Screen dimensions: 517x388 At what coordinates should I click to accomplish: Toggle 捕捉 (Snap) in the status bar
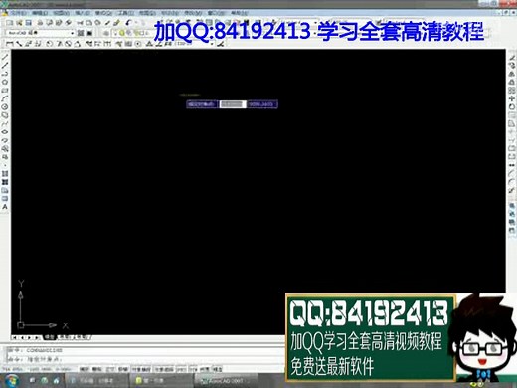(85, 369)
